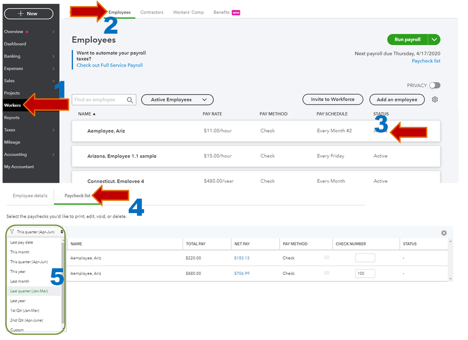Select the Paycheck list tab
This screenshot has width=468, height=340.
point(77,196)
